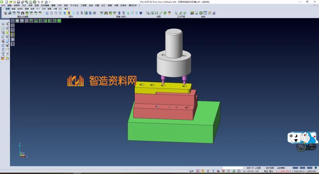Click the dark globe icon at status bar end
Image resolution: width=319 pixels, height=174 pixels.
tap(316, 168)
